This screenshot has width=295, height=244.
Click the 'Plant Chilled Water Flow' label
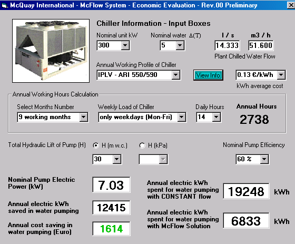pos(245,56)
